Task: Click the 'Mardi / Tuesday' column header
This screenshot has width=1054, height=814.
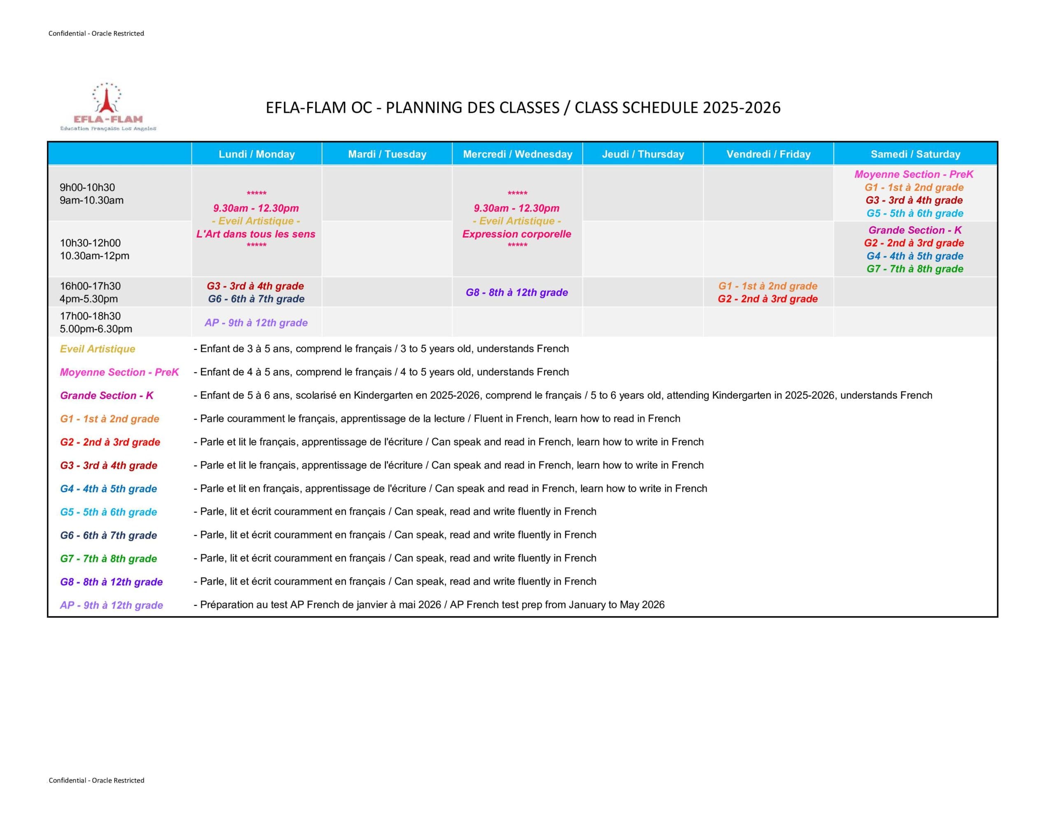Action: (x=387, y=154)
